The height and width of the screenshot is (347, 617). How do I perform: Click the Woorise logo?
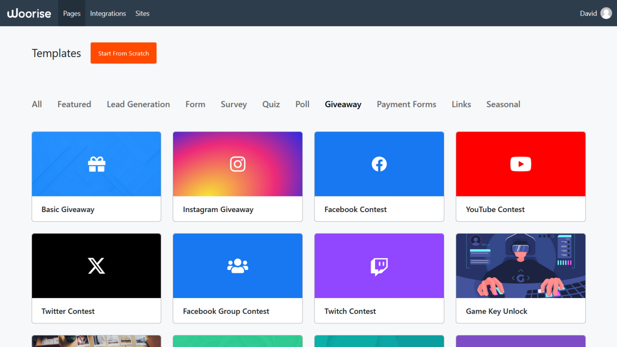[x=29, y=13]
